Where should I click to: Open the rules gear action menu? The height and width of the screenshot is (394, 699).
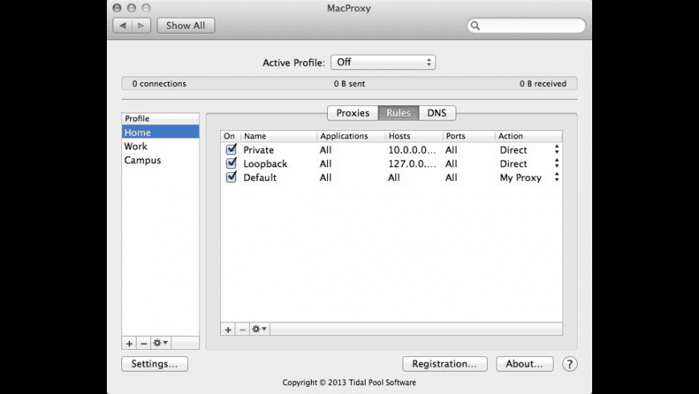(260, 329)
